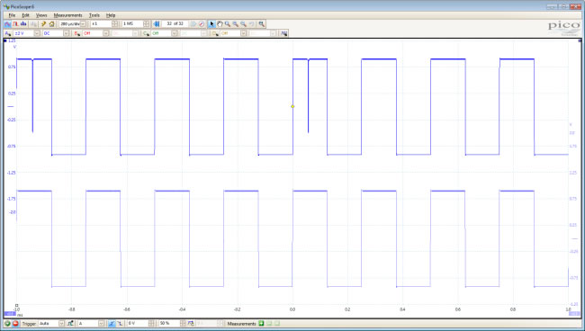Click buffer counter 32 of 32 field
Viewport: 585px width, 331px height.
tap(175, 24)
